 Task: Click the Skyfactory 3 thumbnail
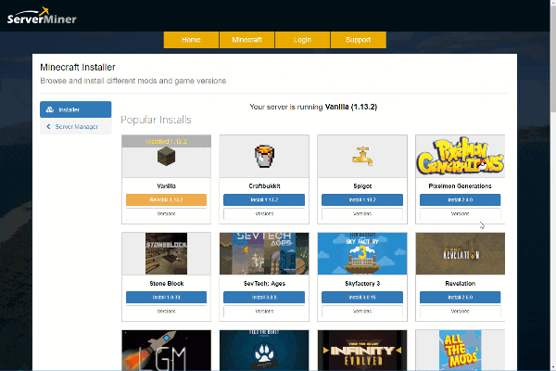(x=362, y=253)
